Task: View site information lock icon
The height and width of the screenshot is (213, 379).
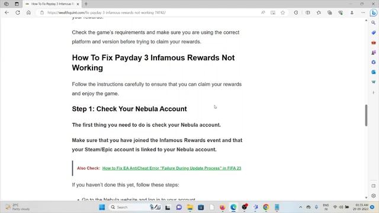Action: coord(42,12)
